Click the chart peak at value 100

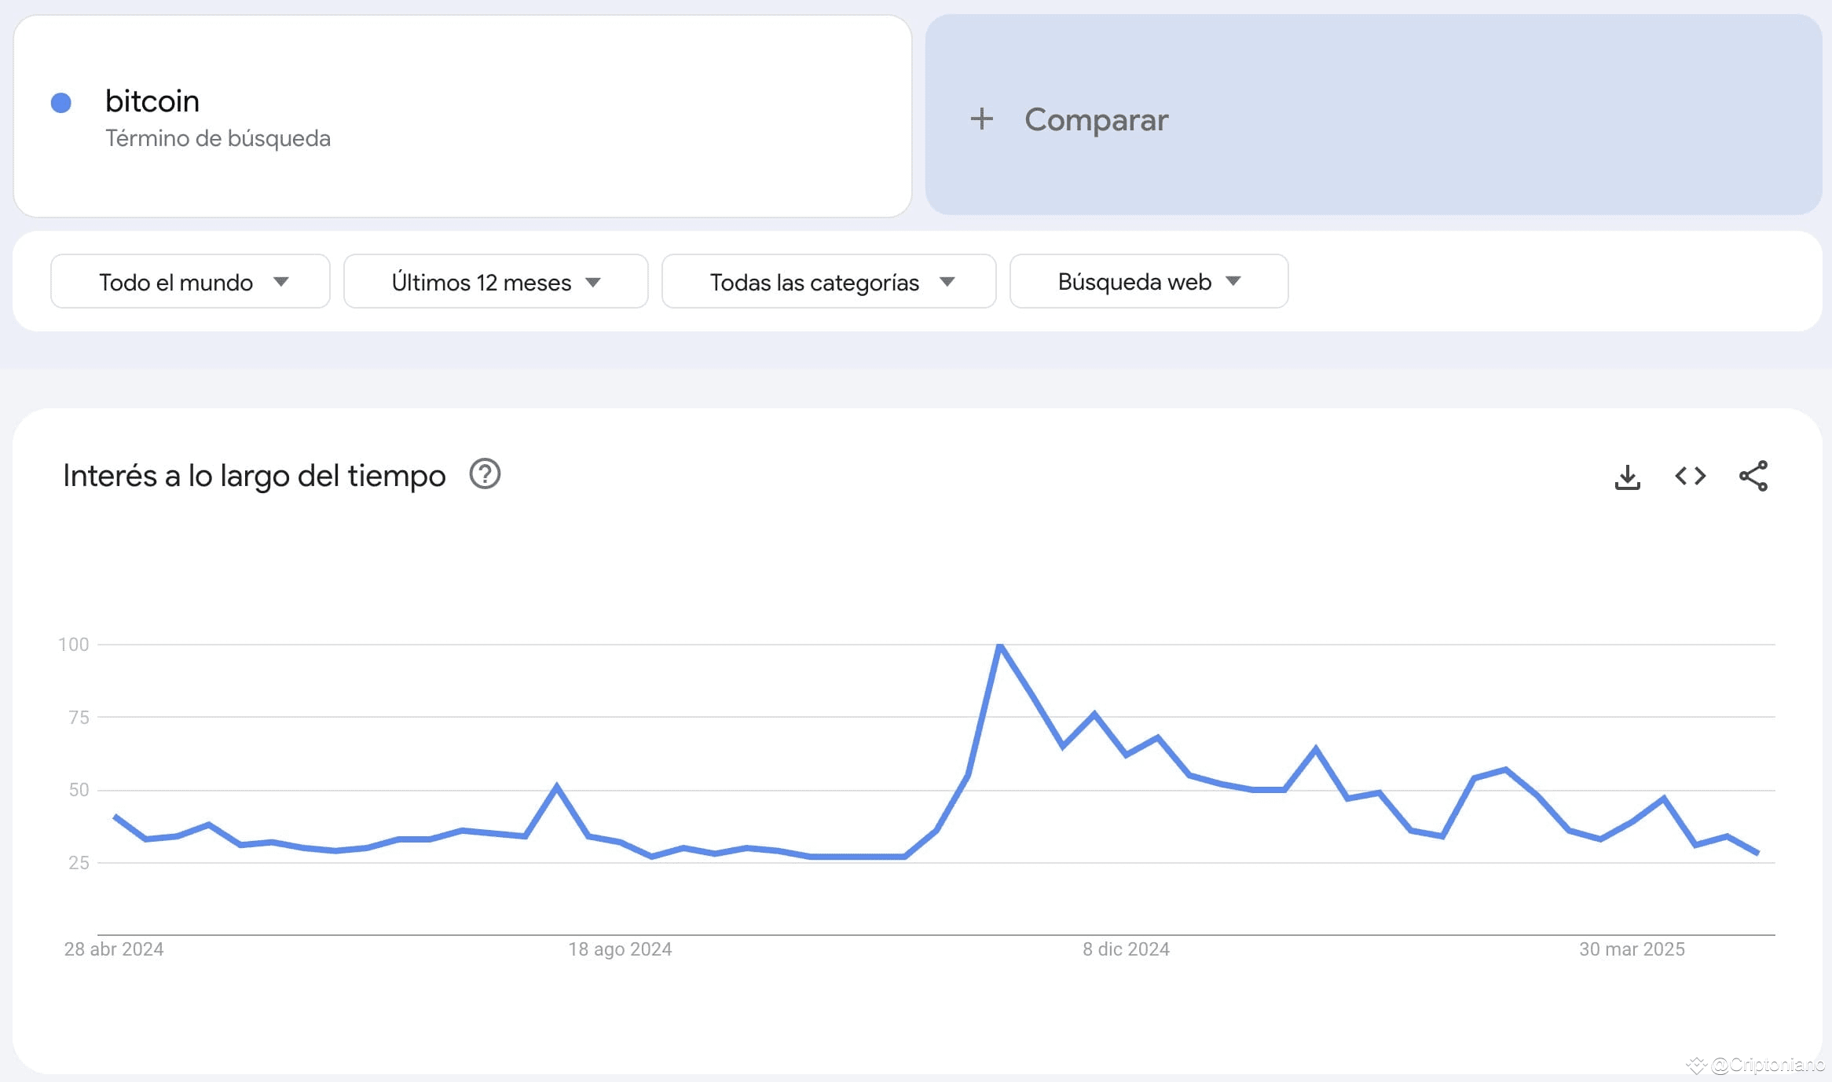click(999, 645)
